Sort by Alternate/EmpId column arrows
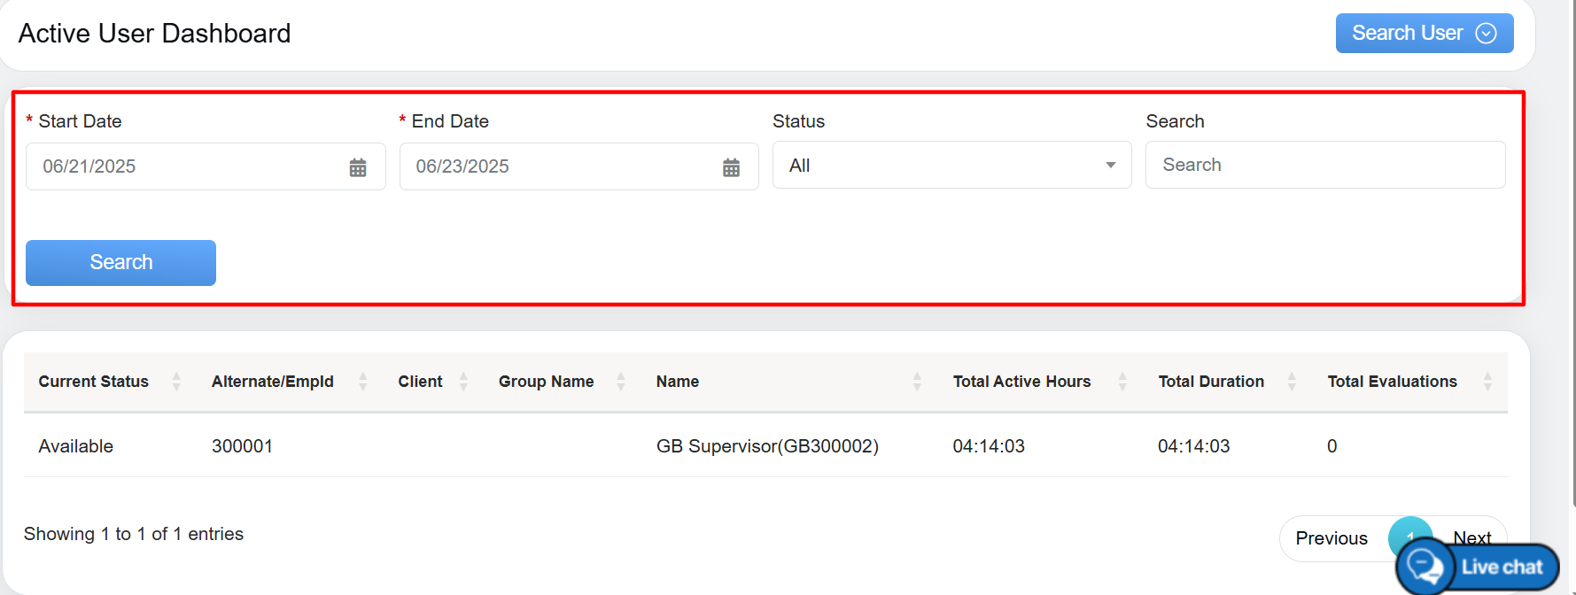 [362, 382]
